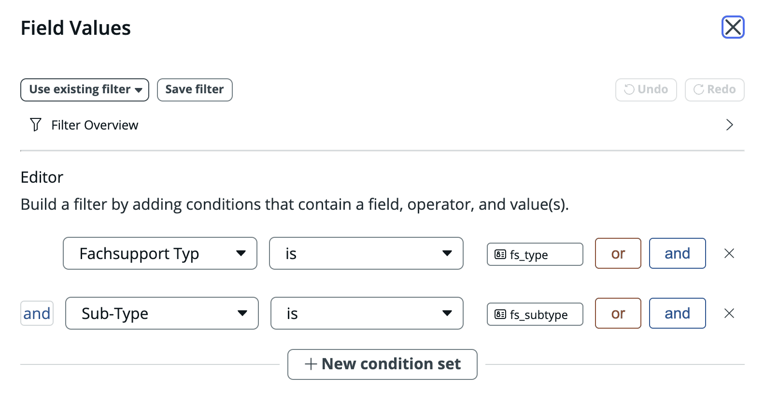
Task: Click plus icon for new condition set
Action: 311,364
